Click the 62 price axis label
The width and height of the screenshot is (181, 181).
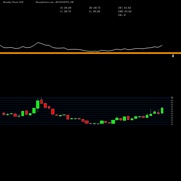tap(172, 102)
